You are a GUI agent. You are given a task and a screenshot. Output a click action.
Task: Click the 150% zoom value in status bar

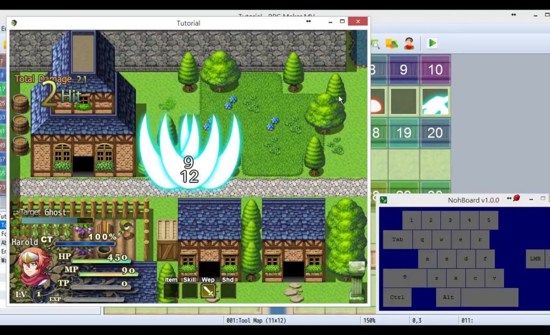click(x=369, y=320)
